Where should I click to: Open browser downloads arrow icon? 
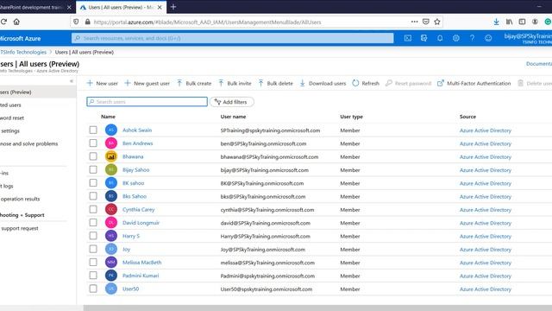(x=496, y=22)
